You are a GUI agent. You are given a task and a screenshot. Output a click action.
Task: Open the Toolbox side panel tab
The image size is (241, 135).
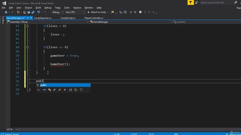[3, 20]
